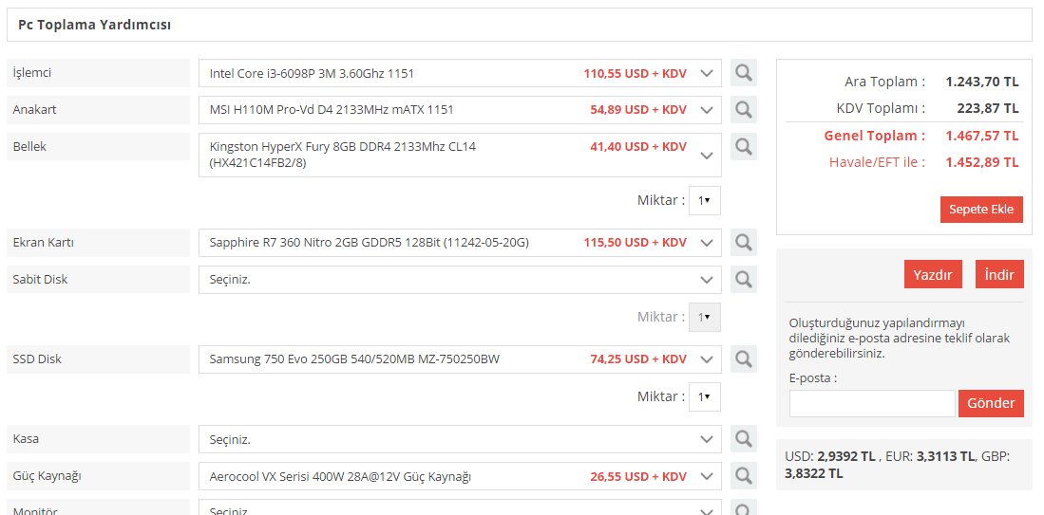Click the 74,25 USD + KDV price
1044x515 pixels.
pyautogui.click(x=638, y=359)
